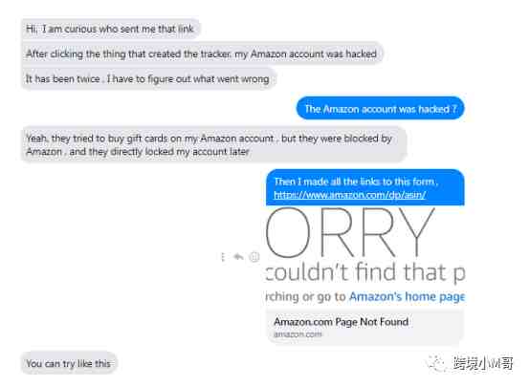Select the 'You can try like this' message
530x387 pixels.
[x=69, y=363]
